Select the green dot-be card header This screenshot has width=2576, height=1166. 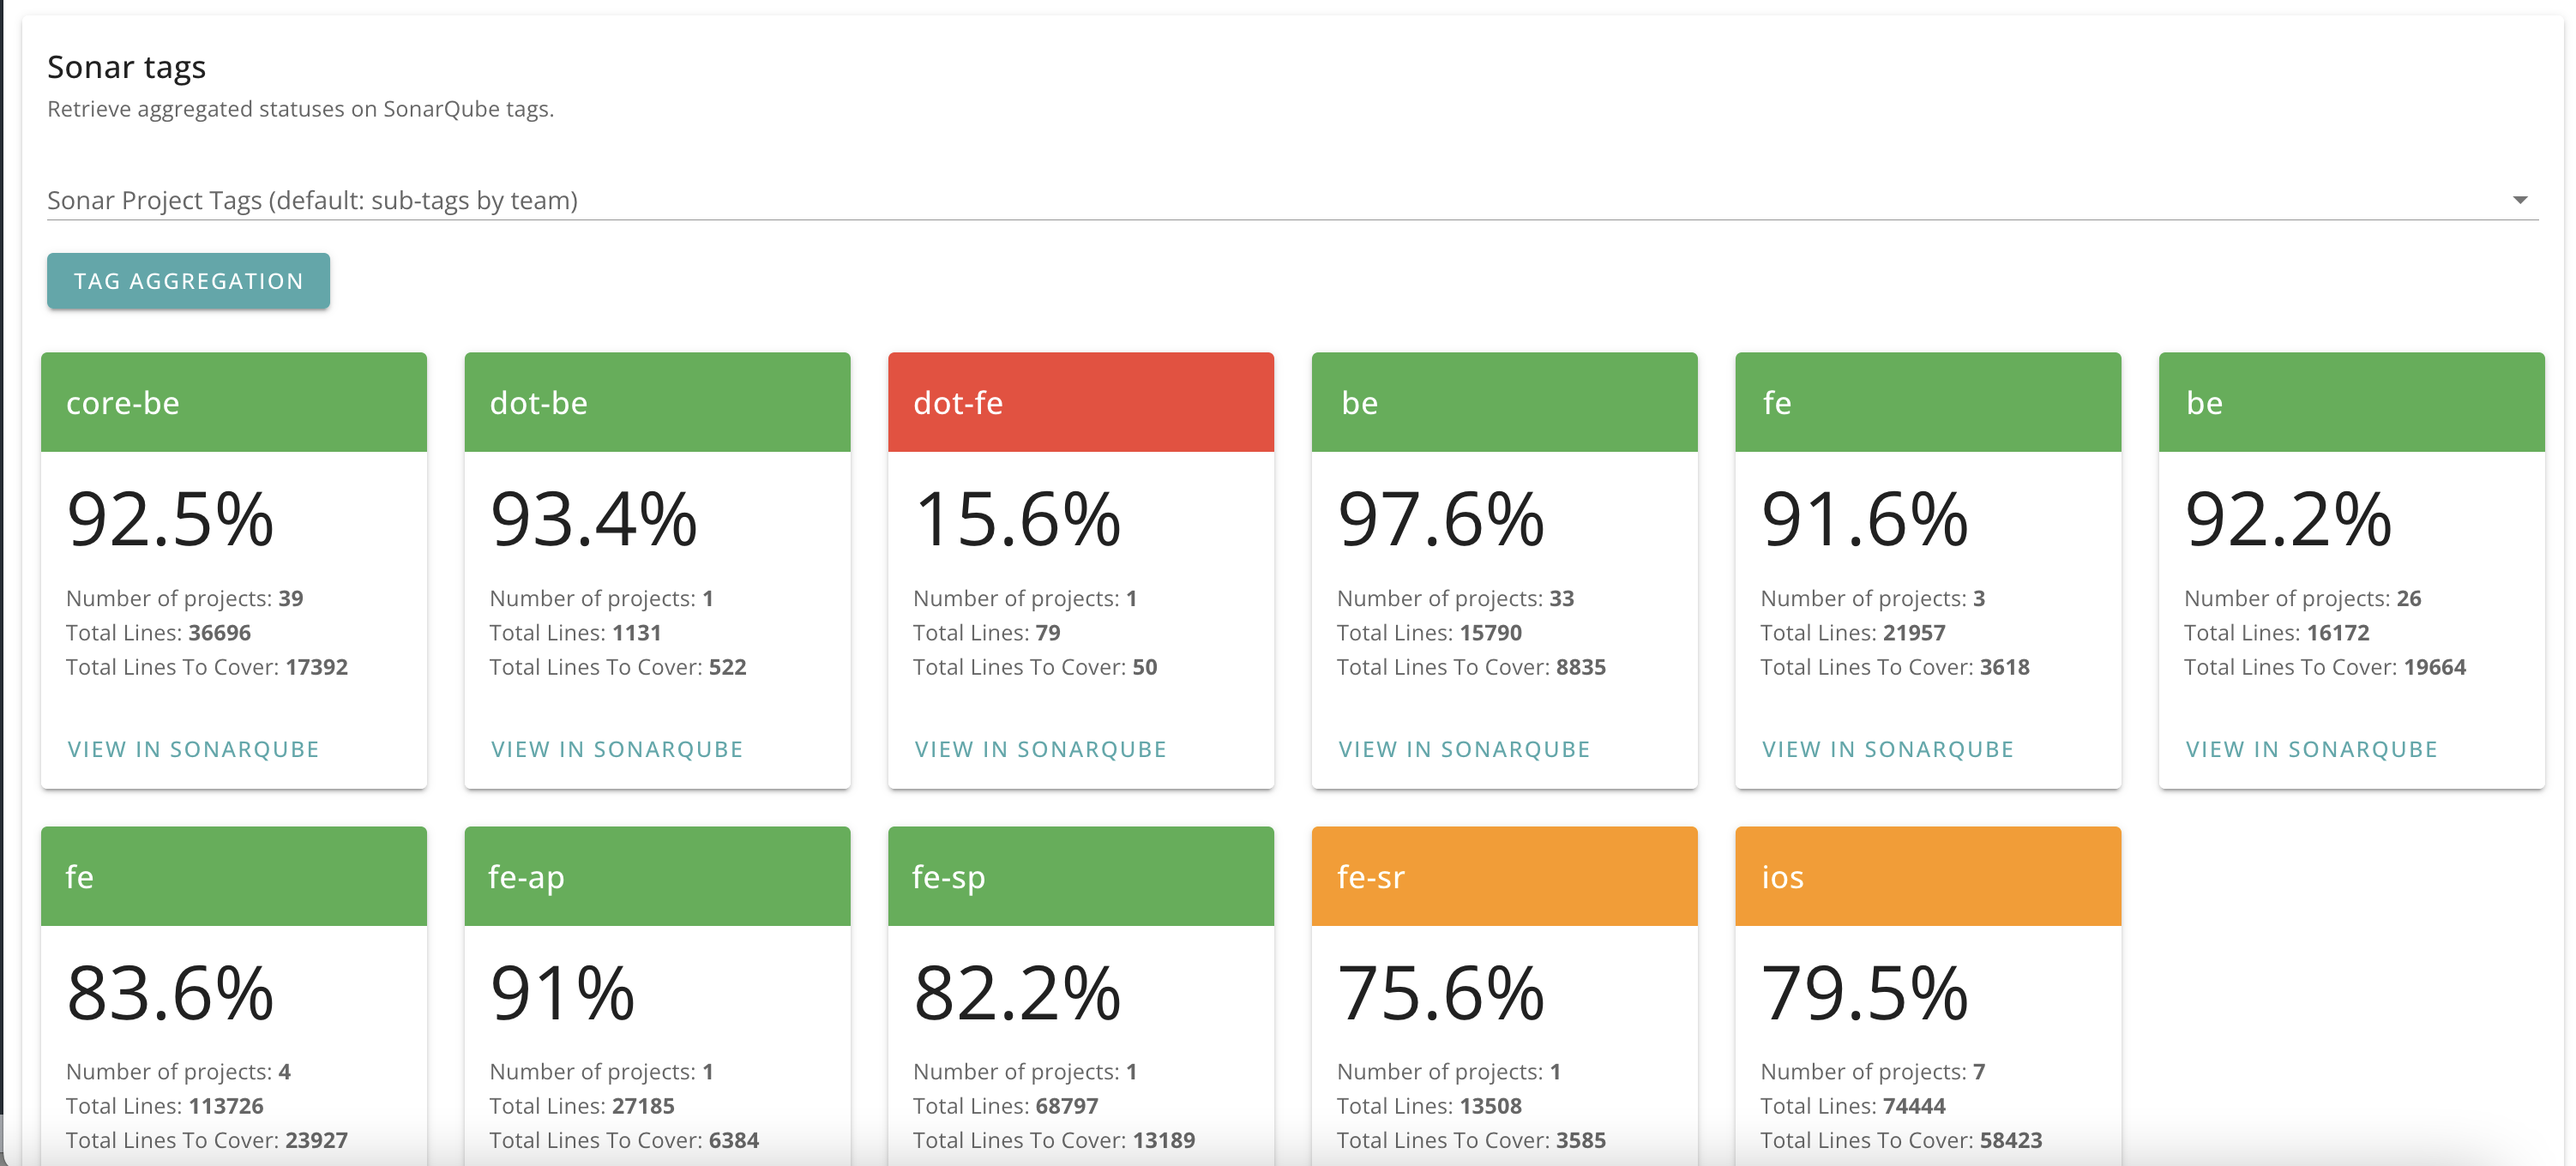pyautogui.click(x=657, y=402)
